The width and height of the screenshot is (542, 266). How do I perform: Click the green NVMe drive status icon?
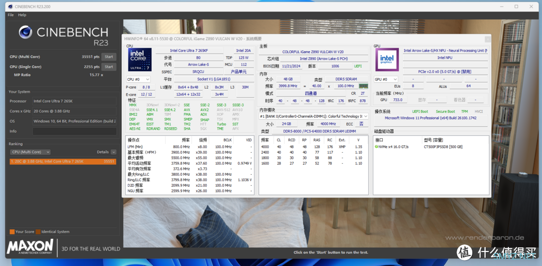tap(376, 147)
